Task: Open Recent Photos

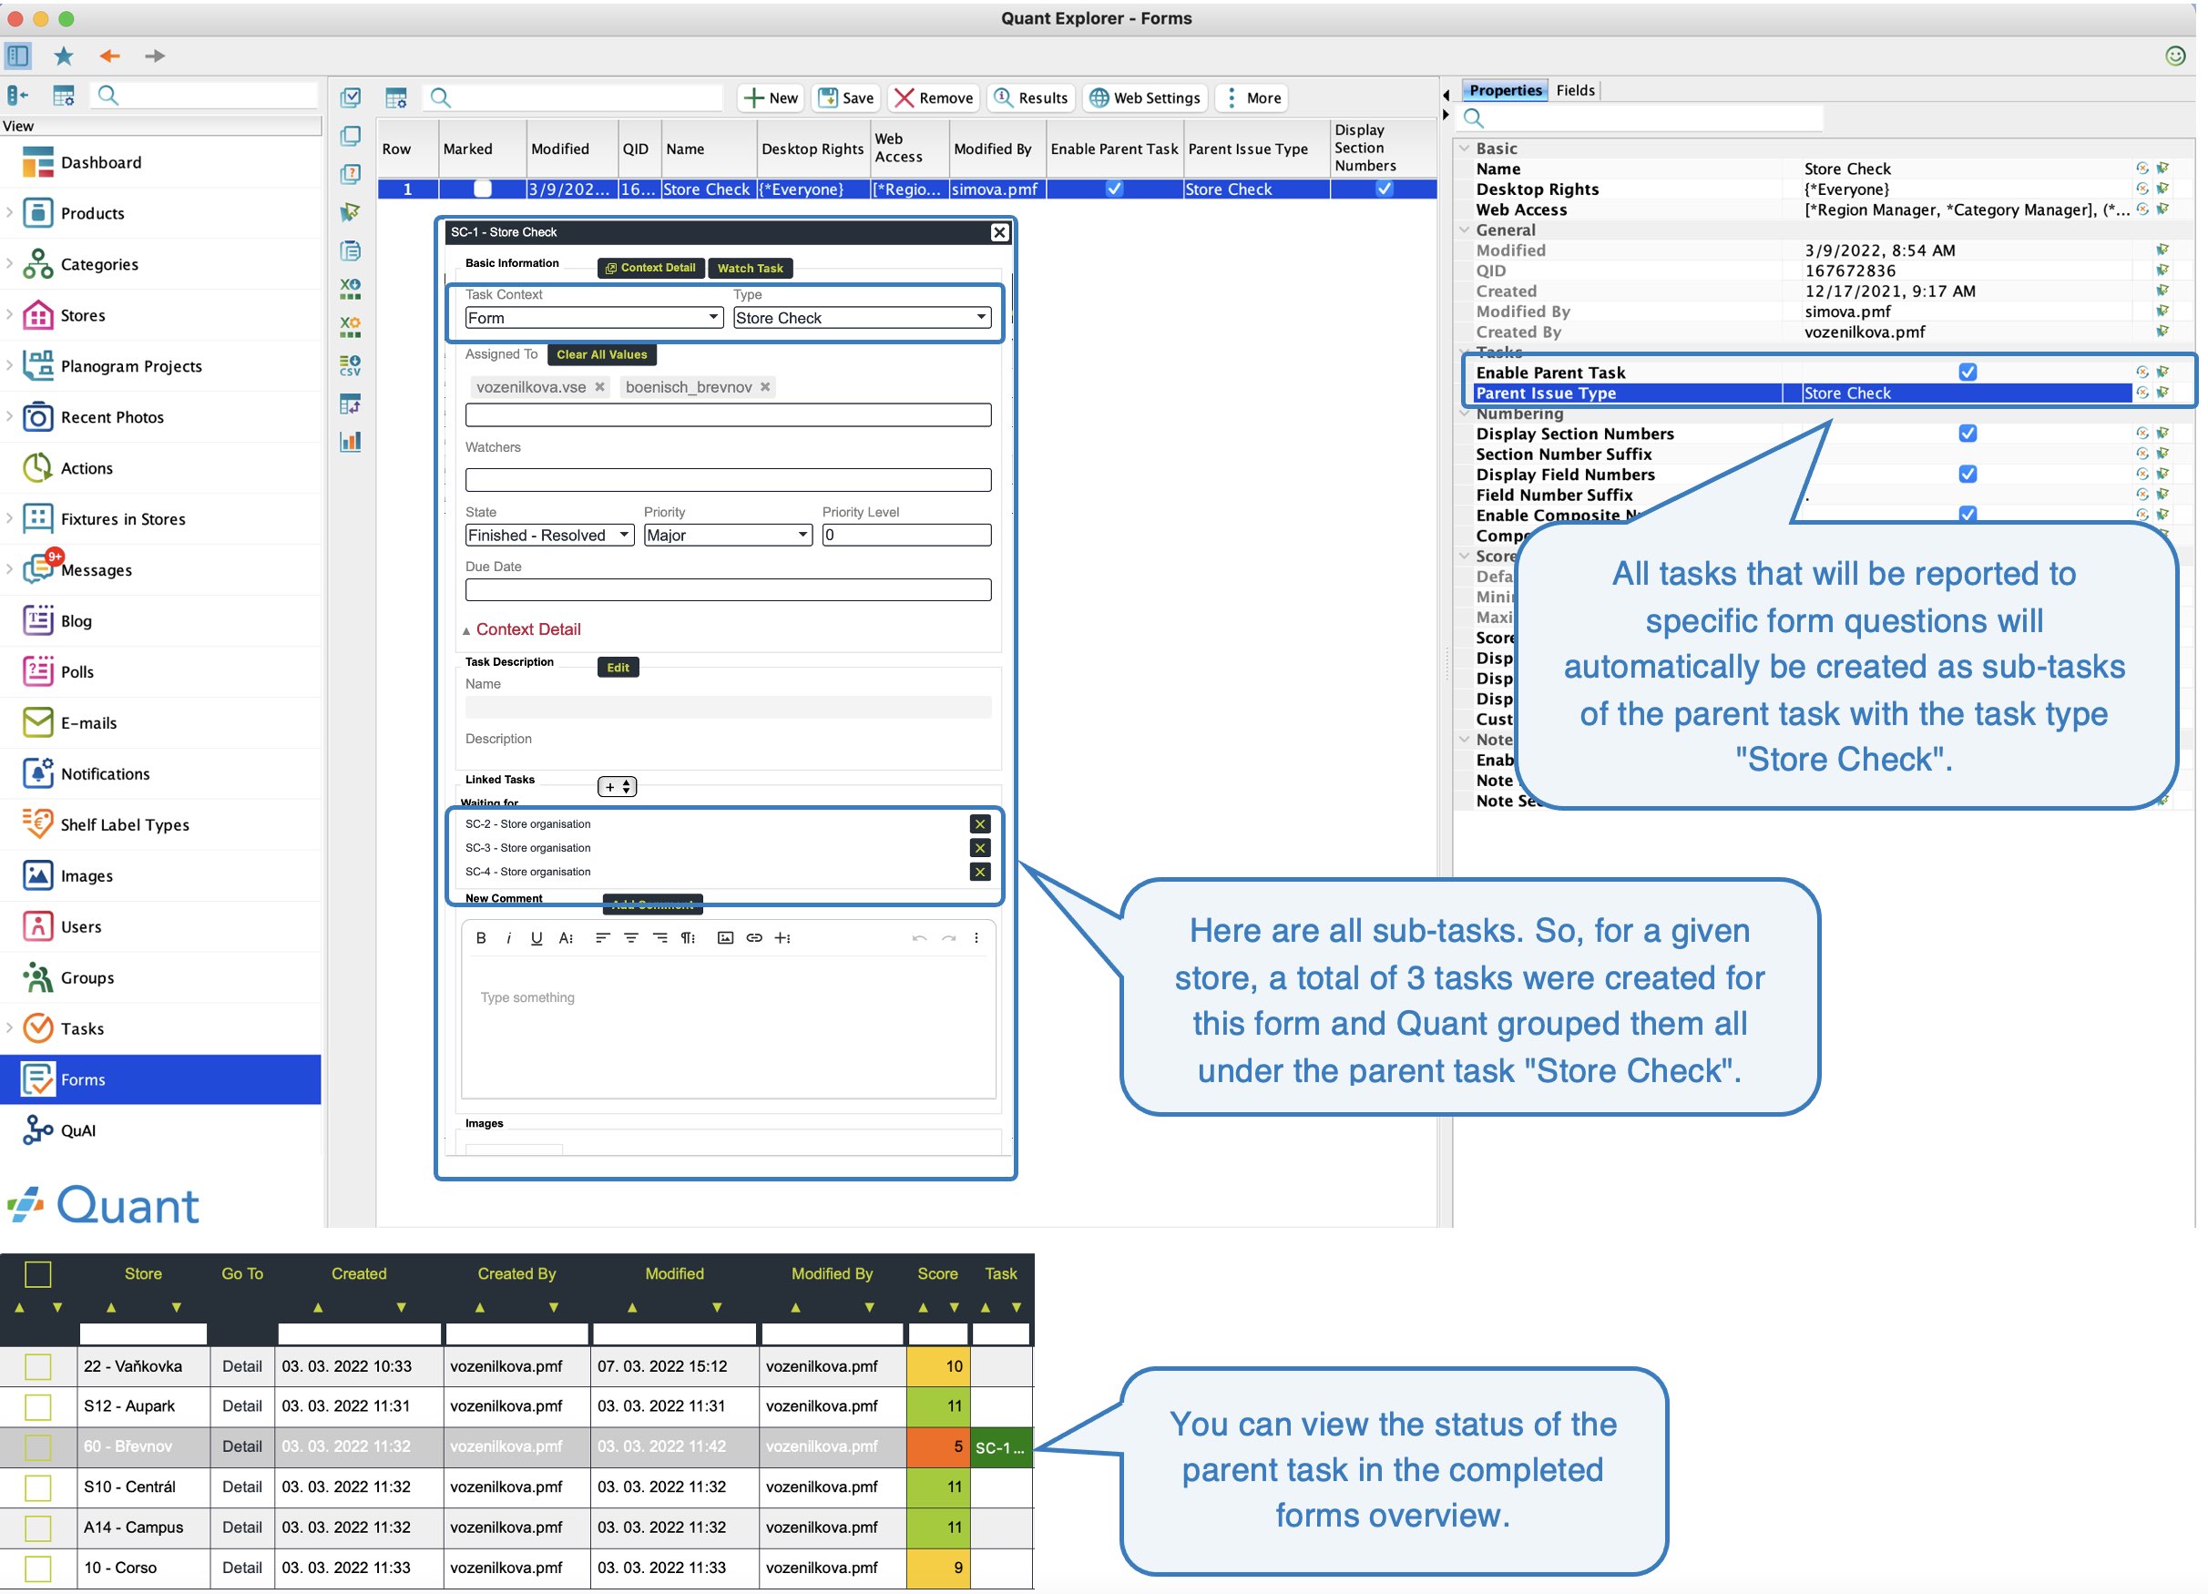Action: [x=111, y=417]
